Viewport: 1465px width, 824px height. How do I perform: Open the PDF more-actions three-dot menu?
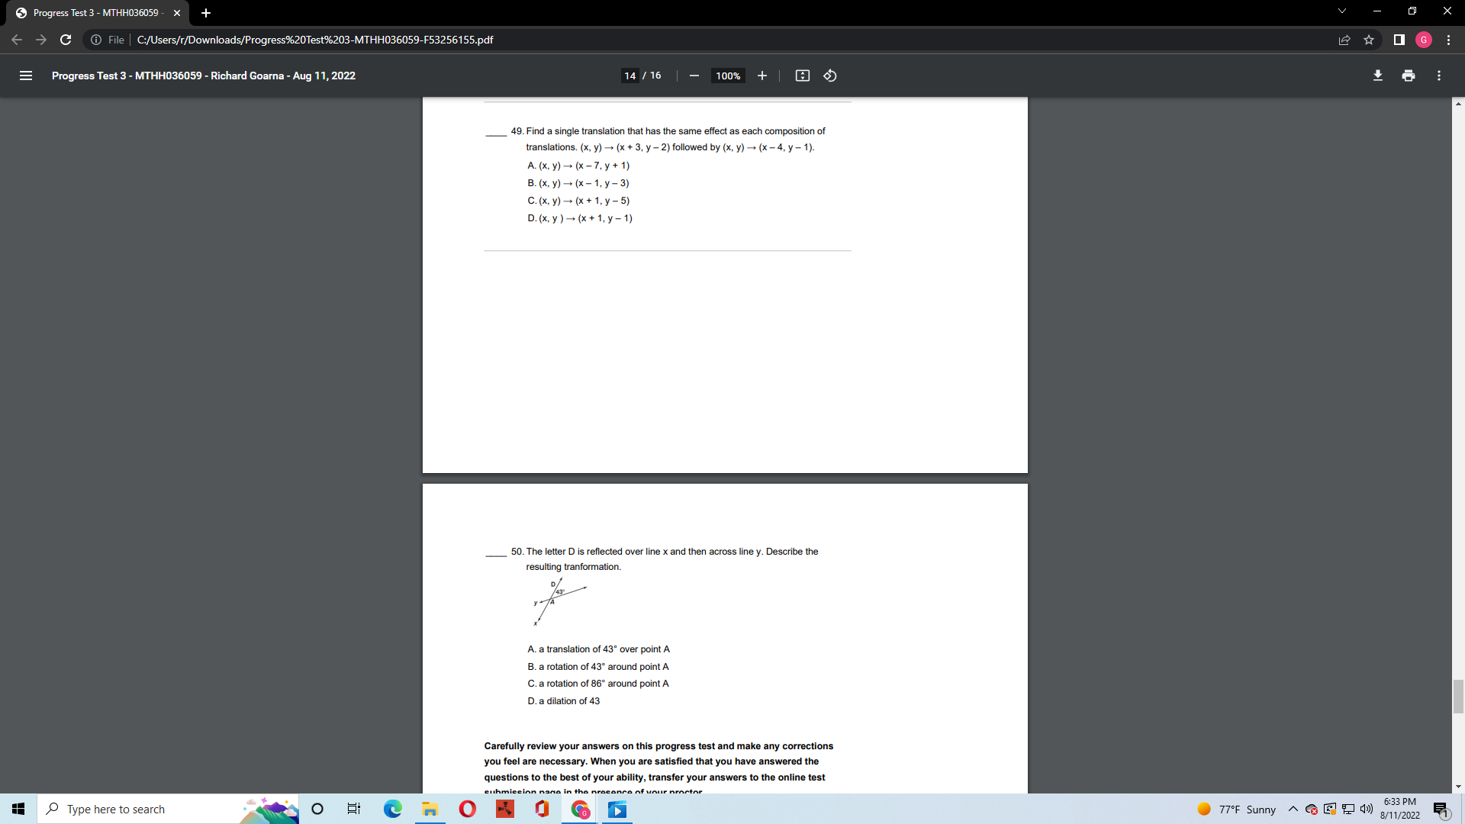coord(1439,76)
